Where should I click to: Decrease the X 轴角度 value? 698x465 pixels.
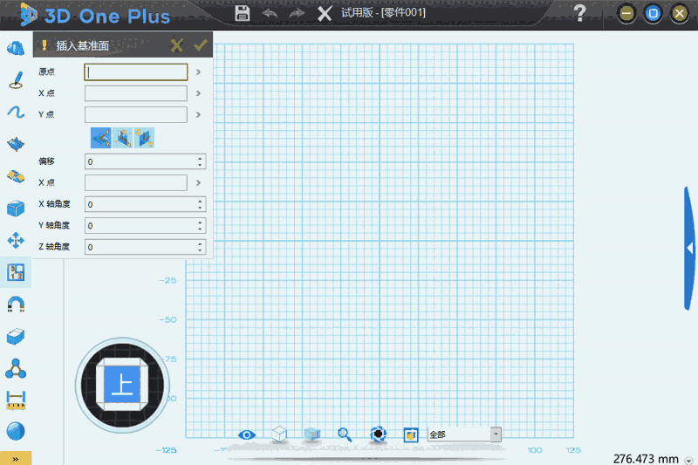200,208
